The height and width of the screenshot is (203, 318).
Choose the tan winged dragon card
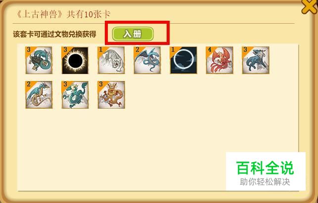[x=39, y=95]
